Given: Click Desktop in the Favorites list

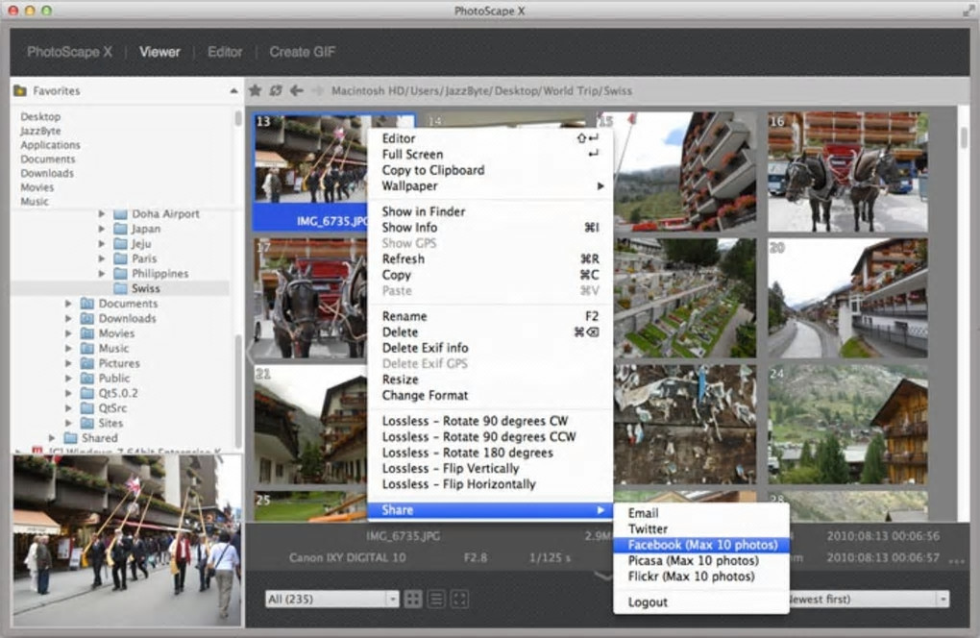Looking at the screenshot, I should pos(40,116).
